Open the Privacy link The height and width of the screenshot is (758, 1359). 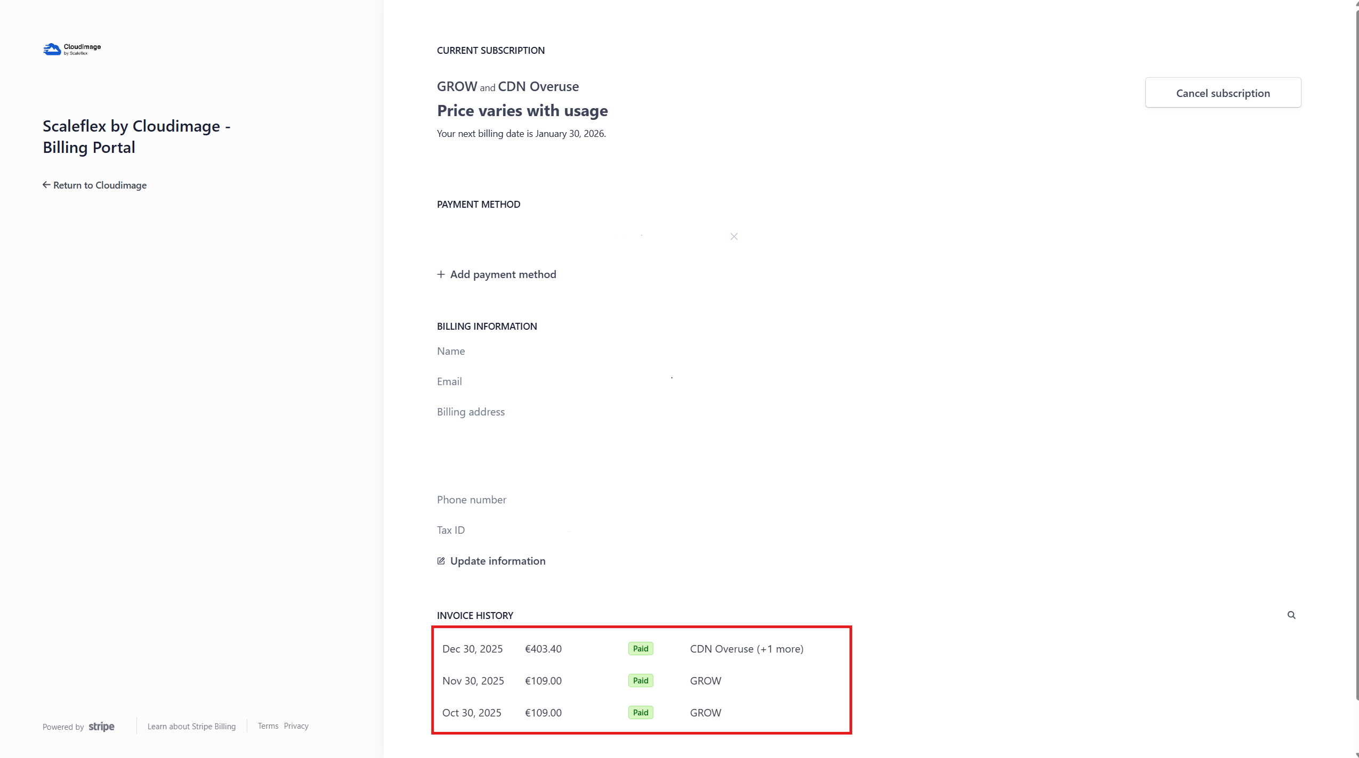tap(296, 726)
